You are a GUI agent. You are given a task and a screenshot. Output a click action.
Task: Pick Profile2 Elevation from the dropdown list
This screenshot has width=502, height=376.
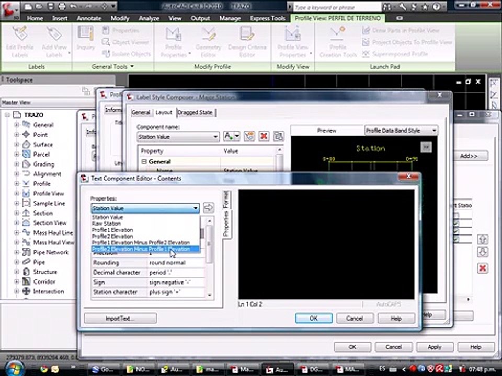(112, 236)
